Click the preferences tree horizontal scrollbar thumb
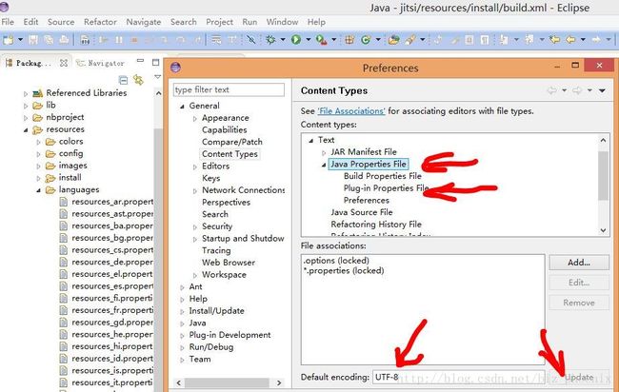 point(227,382)
